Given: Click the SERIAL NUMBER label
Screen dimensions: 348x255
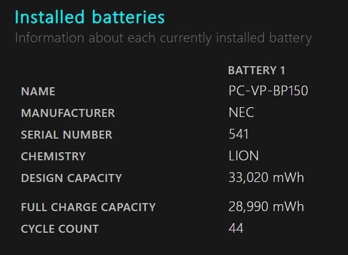Looking at the screenshot, I should pos(66,135).
